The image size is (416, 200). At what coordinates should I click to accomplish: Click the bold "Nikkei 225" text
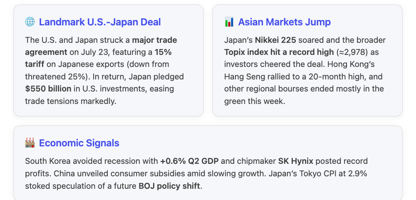pos(275,40)
